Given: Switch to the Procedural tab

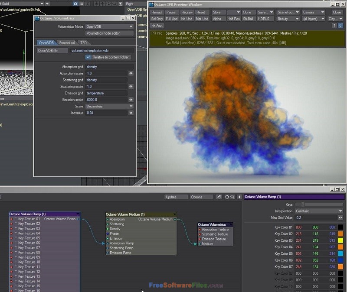Looking at the screenshot, I should tap(67, 42).
